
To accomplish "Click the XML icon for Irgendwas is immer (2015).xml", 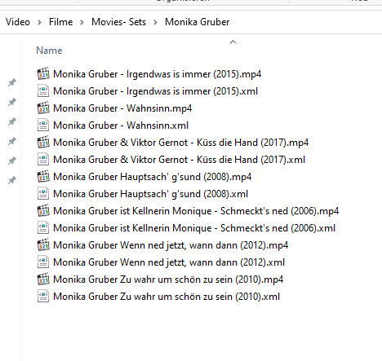I will coord(43,90).
